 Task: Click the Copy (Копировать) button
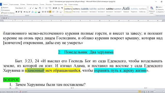tap(5, 10)
